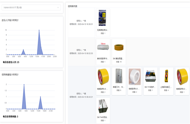190x124 pixels.
Task: Select the 每日总进仓人次: 15 total
Action: [11, 62]
